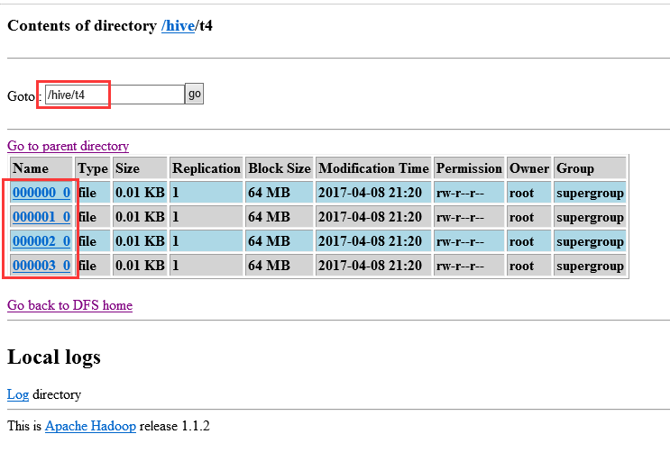Image resolution: width=670 pixels, height=452 pixels.
Task: Open file 000001_0
Action: (41, 217)
